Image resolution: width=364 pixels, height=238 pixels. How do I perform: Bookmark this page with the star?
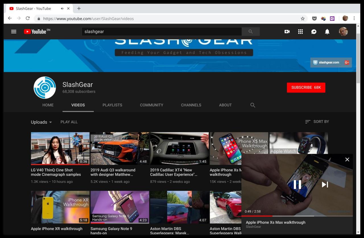point(303,18)
